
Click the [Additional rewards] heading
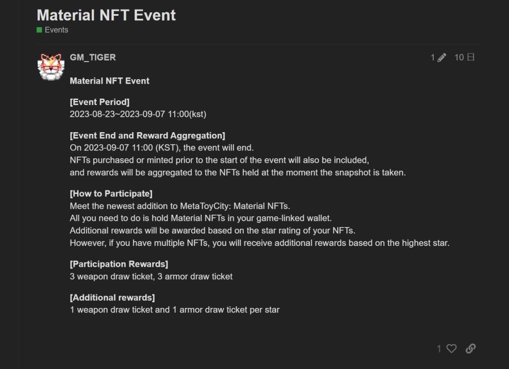(113, 298)
